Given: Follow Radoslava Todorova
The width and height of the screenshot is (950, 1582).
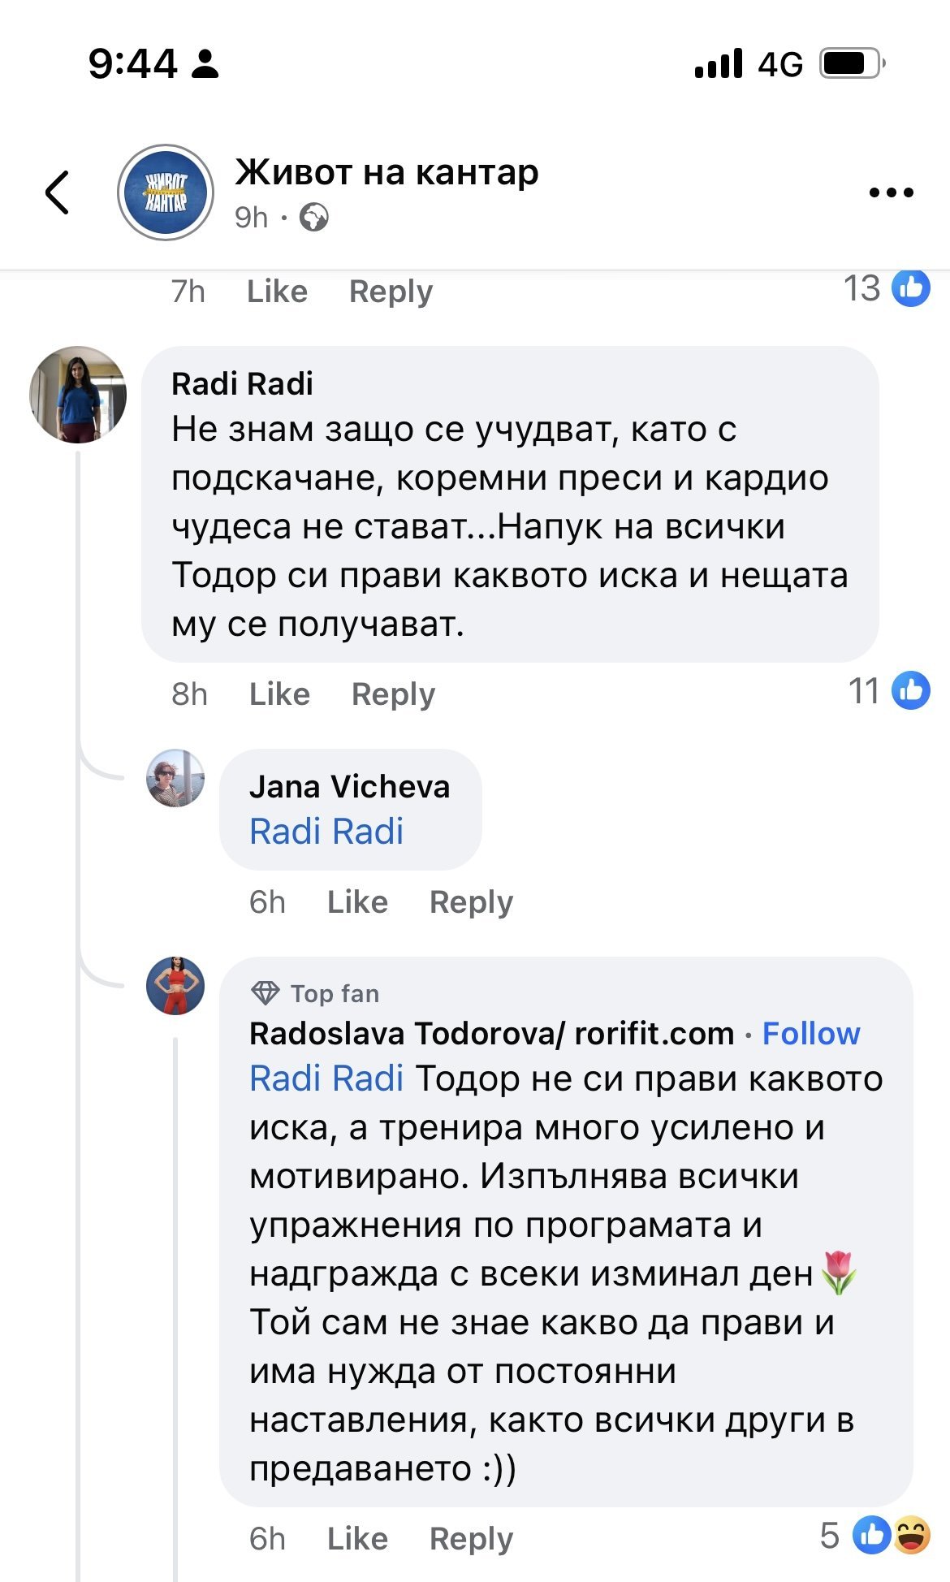Looking at the screenshot, I should [x=811, y=1034].
